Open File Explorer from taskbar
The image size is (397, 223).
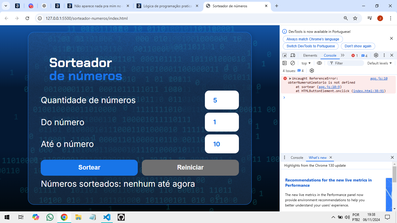coord(78,217)
